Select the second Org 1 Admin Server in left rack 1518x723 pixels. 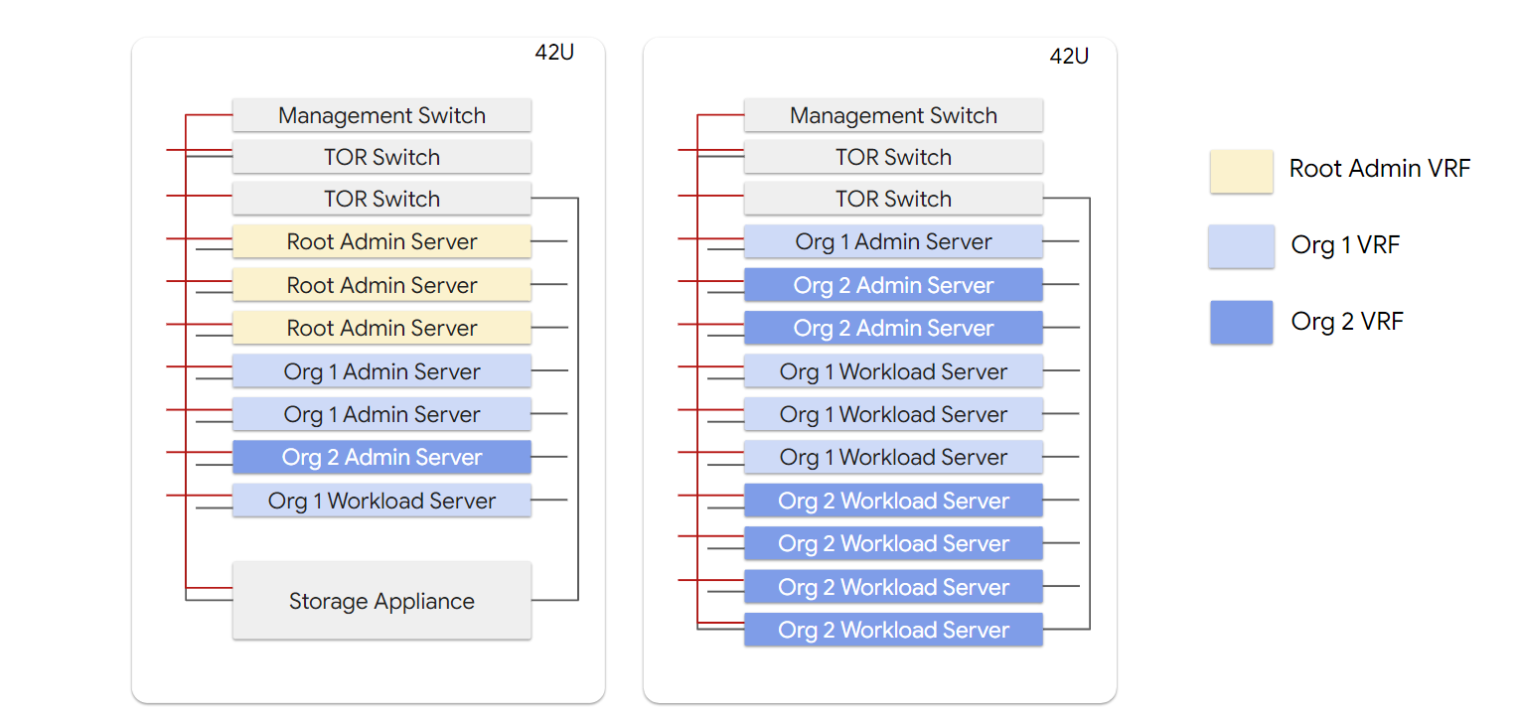(381, 414)
